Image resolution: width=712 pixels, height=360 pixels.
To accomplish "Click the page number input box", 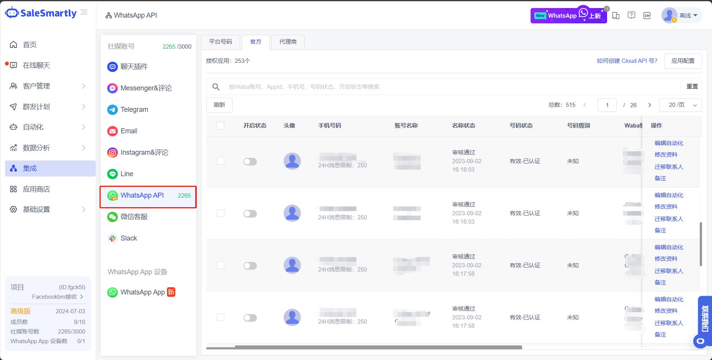I will coord(607,105).
